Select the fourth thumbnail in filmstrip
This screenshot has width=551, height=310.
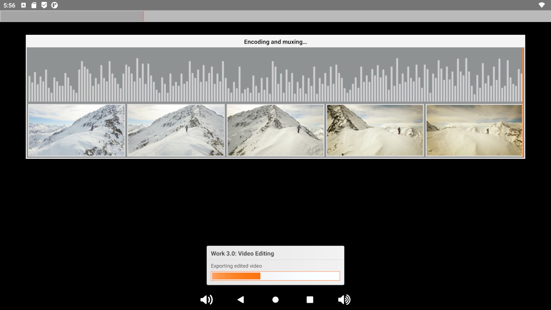coord(375,130)
